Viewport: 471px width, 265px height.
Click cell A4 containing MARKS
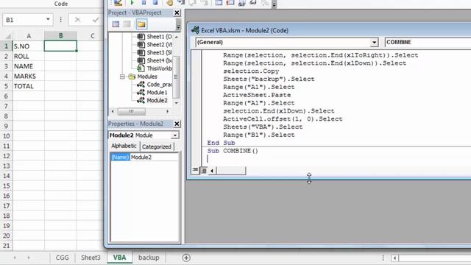[29, 77]
